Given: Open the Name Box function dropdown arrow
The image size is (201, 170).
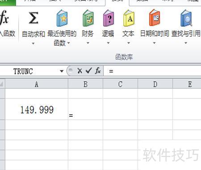Looking at the screenshot, I should 62,71.
